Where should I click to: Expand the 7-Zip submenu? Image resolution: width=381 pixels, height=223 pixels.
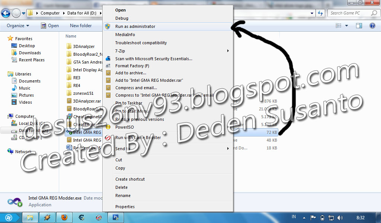pos(168,51)
